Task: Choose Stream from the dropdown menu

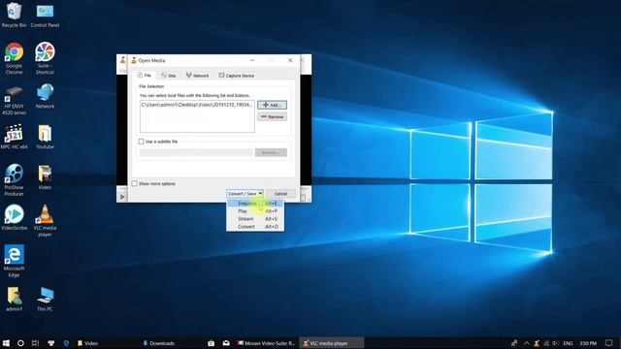Action: 255,219
